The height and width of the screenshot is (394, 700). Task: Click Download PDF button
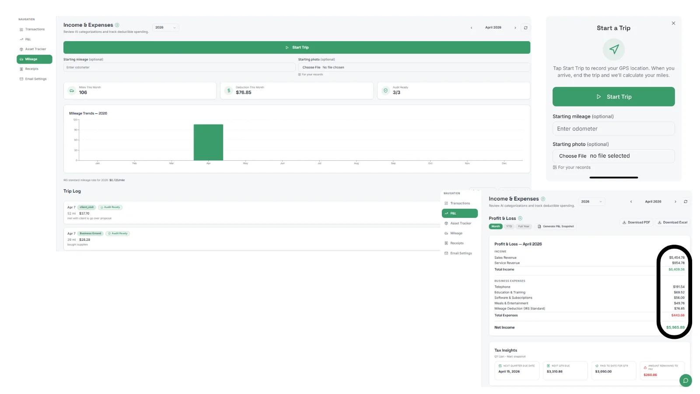(636, 222)
